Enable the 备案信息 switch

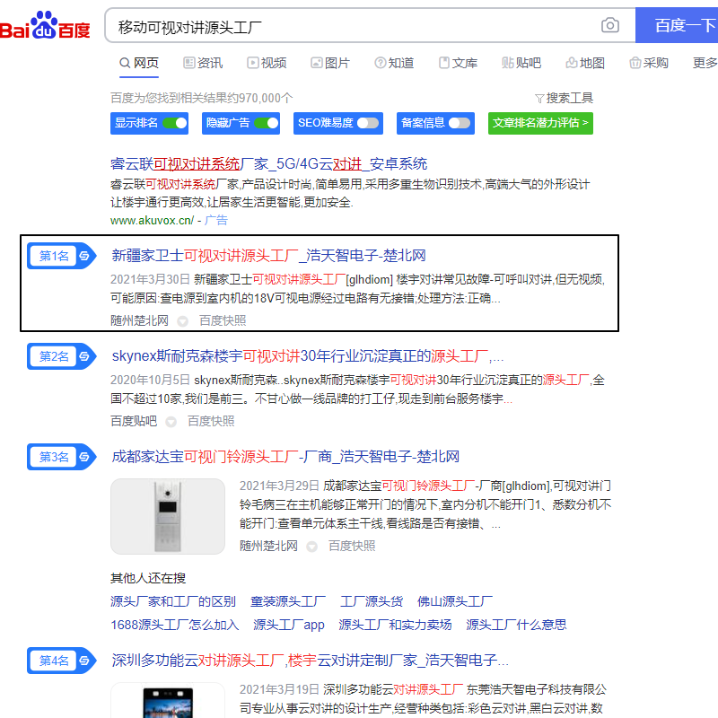(x=460, y=123)
